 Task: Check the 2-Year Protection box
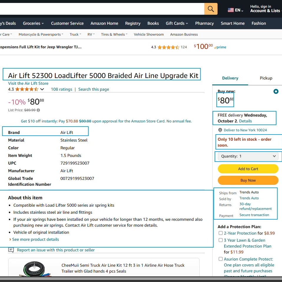pyautogui.click(x=220, y=233)
